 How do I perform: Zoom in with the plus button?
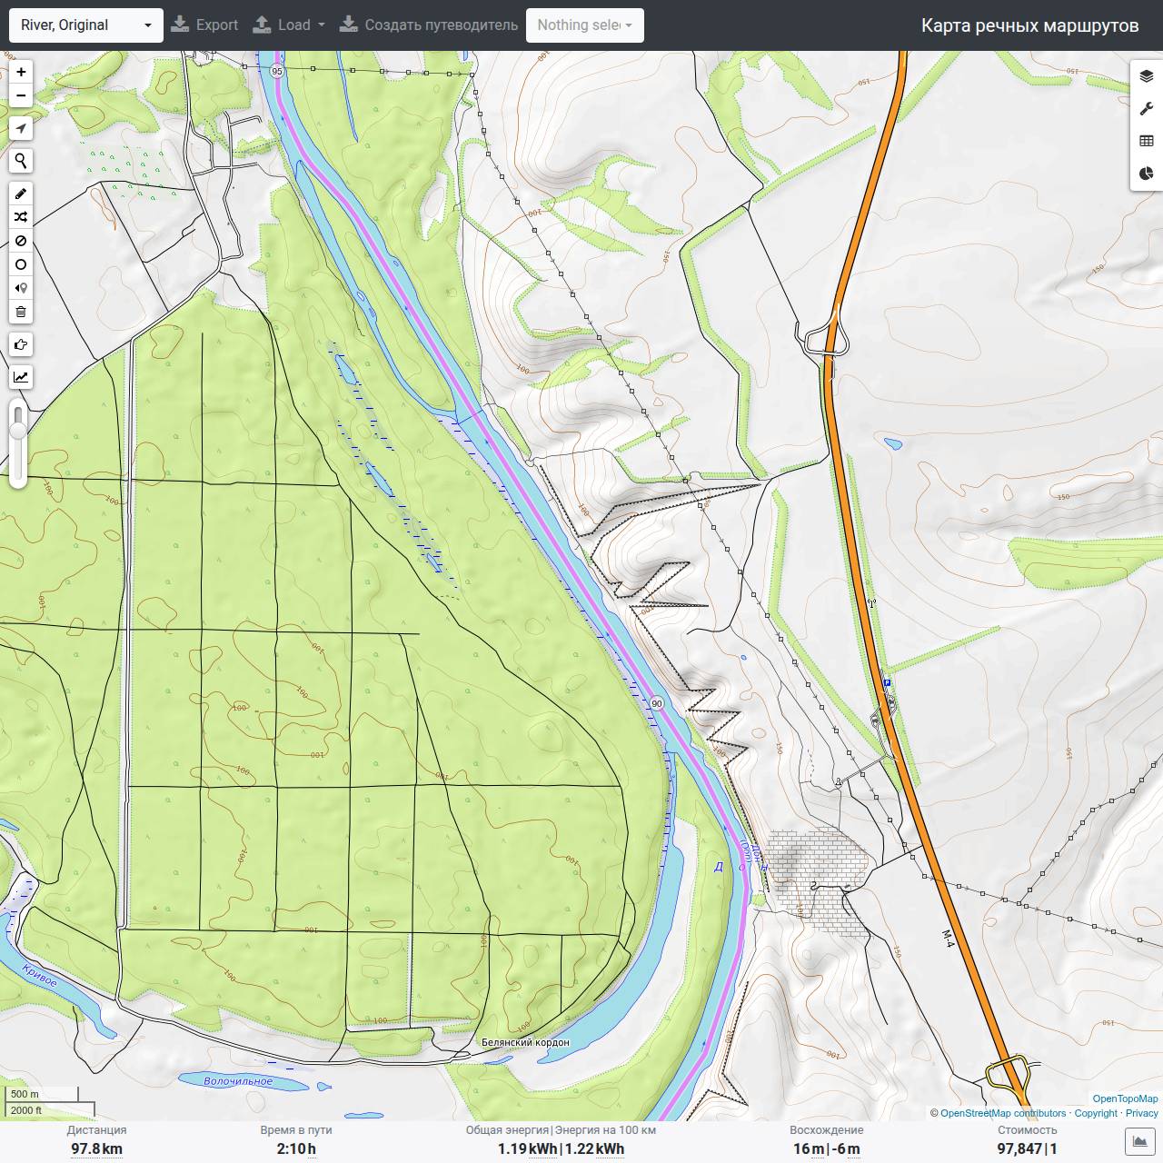[x=20, y=72]
